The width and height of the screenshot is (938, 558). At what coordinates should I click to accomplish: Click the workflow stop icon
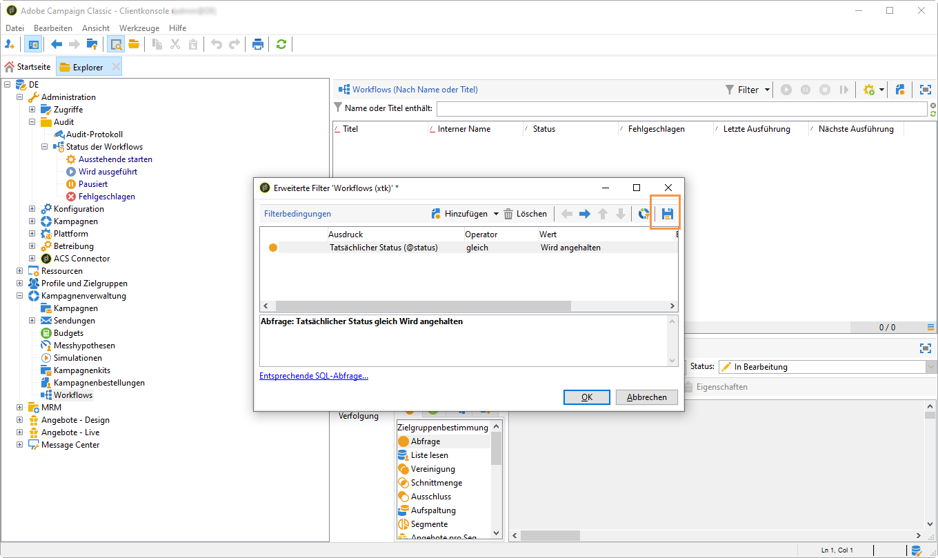825,90
